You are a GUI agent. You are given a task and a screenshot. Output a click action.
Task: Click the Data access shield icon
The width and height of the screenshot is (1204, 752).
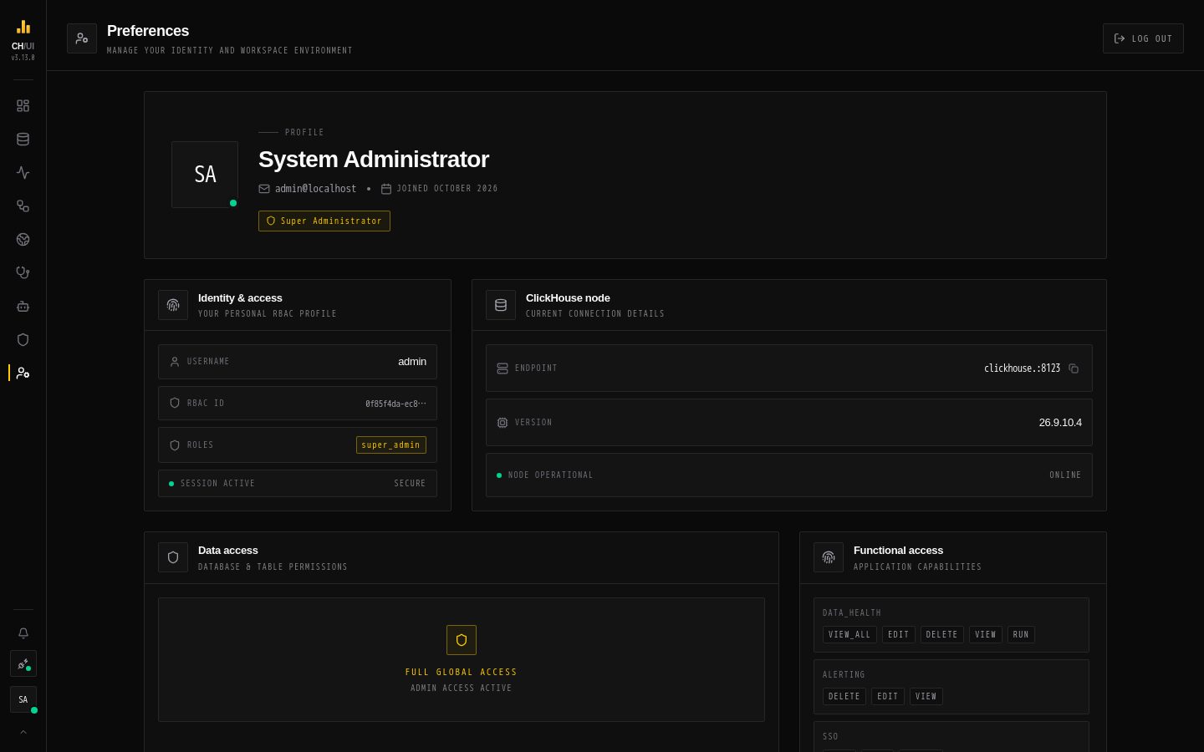(x=173, y=557)
